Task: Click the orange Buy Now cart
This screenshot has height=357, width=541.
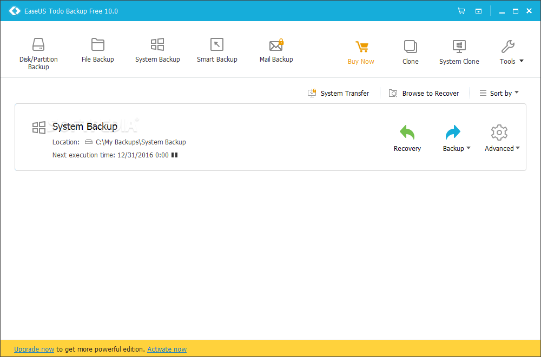Action: (361, 52)
